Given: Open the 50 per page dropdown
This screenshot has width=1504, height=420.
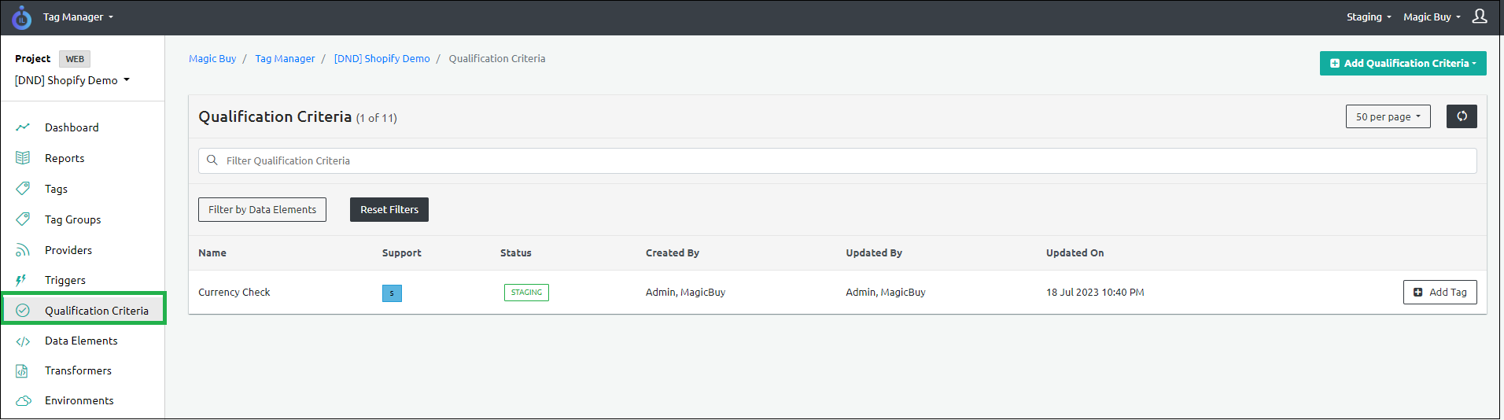Looking at the screenshot, I should [1388, 116].
